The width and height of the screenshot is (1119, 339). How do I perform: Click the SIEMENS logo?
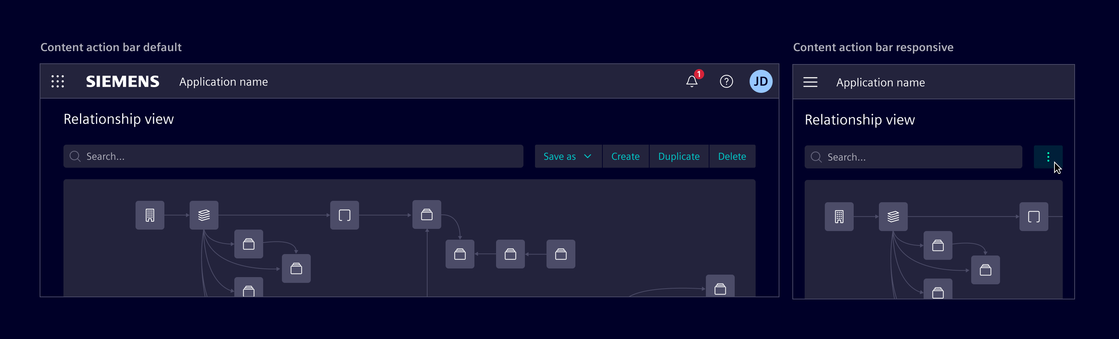(x=123, y=81)
